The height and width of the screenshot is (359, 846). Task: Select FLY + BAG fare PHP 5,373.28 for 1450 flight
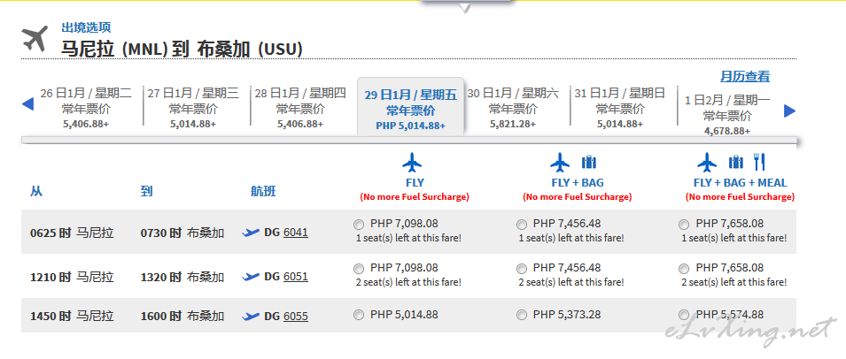[x=522, y=316]
